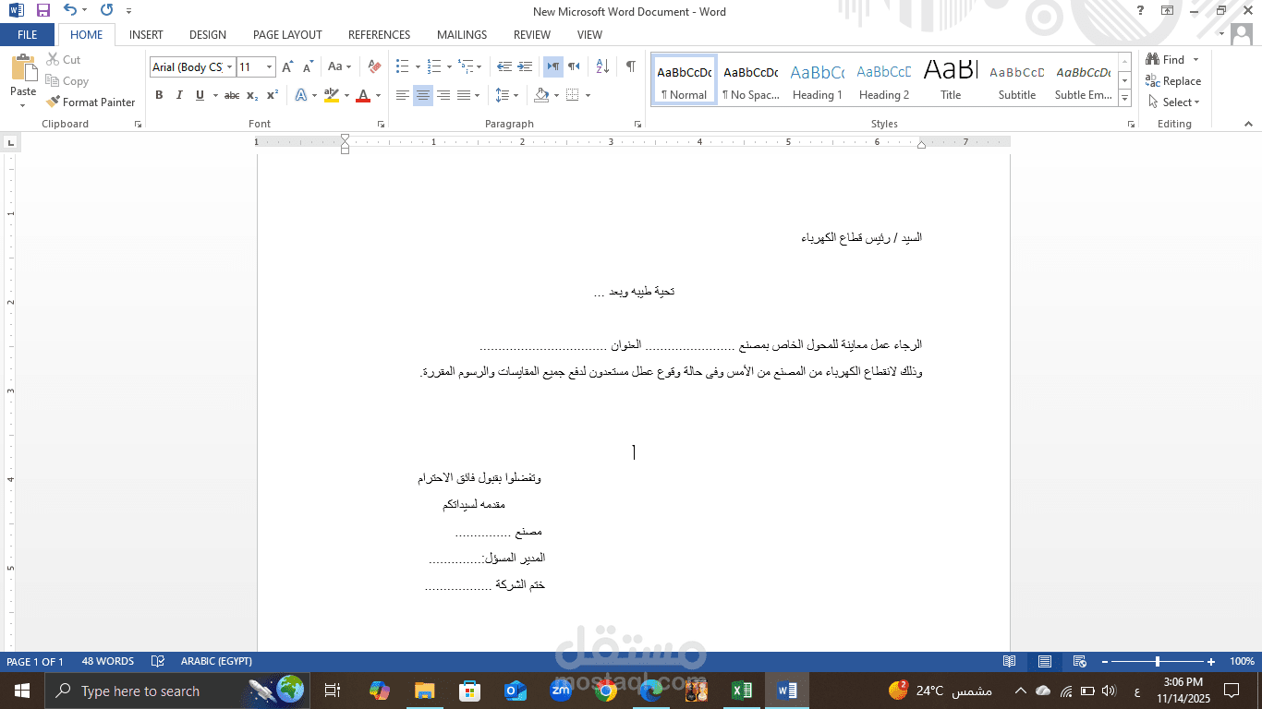This screenshot has height=709, width=1262.
Task: Switch to the MAILINGS ribbon tab
Action: [x=461, y=34]
